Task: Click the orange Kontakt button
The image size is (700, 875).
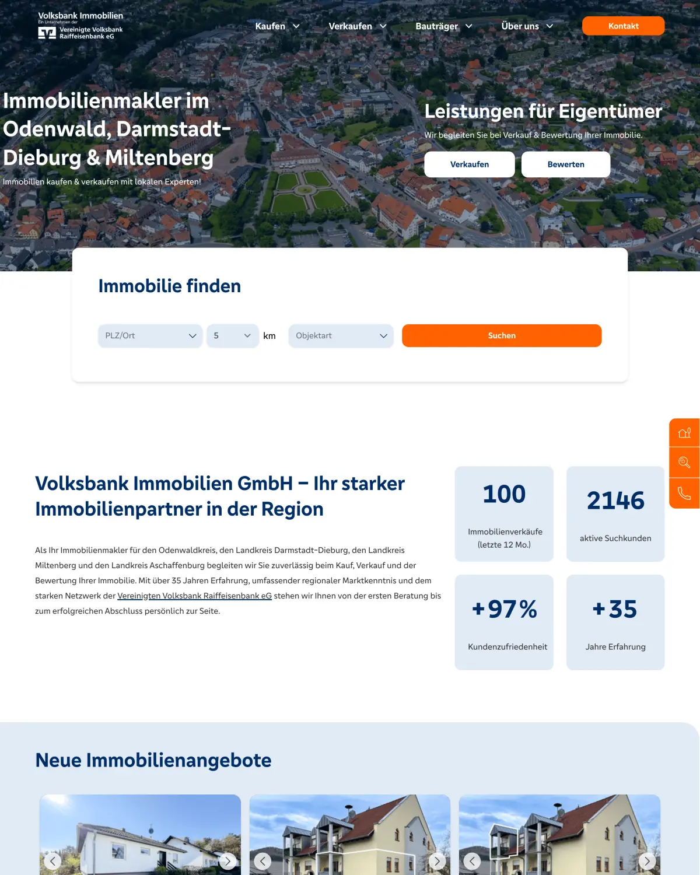Action: tap(623, 26)
